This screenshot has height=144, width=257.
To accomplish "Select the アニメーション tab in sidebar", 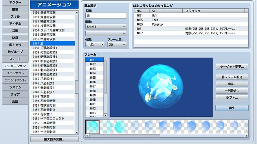I will [x=15, y=66].
